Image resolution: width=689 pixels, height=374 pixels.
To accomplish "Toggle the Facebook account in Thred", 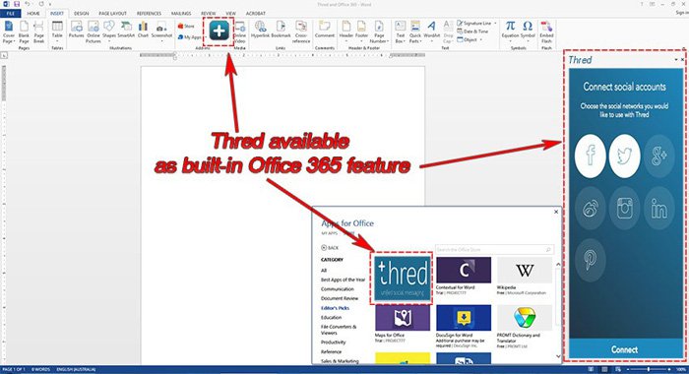I will 591,156.
